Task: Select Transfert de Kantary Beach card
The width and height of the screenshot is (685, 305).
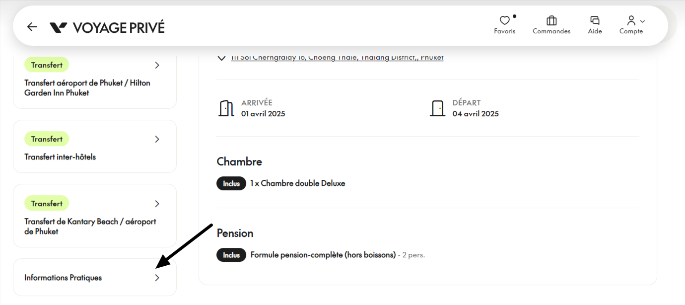Action: pos(95,216)
